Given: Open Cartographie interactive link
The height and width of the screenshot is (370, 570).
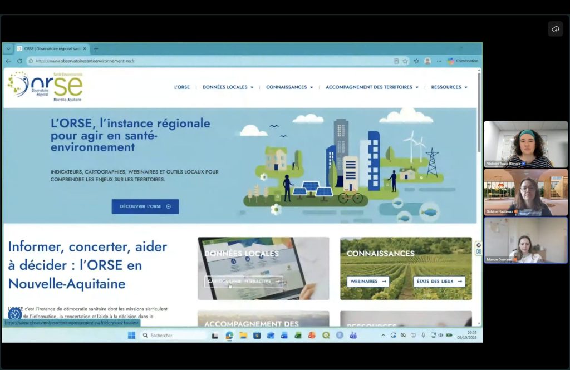Looking at the screenshot, I should (x=243, y=282).
